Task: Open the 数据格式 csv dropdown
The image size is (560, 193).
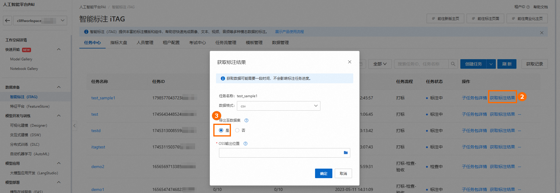Action: tap(279, 106)
